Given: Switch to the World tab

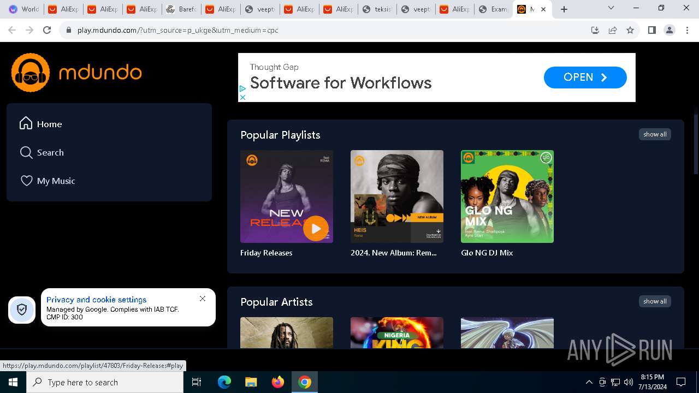Looking at the screenshot, I should pyautogui.click(x=24, y=9).
